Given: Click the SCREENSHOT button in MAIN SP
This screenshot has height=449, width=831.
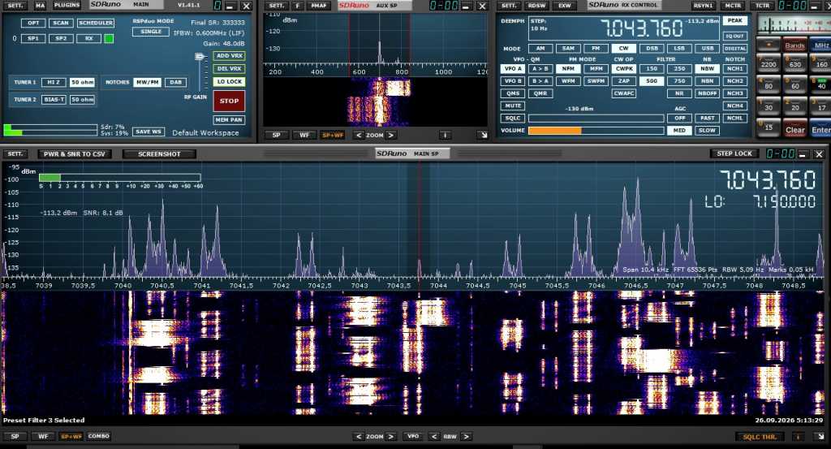Looking at the screenshot, I should click(x=159, y=153).
